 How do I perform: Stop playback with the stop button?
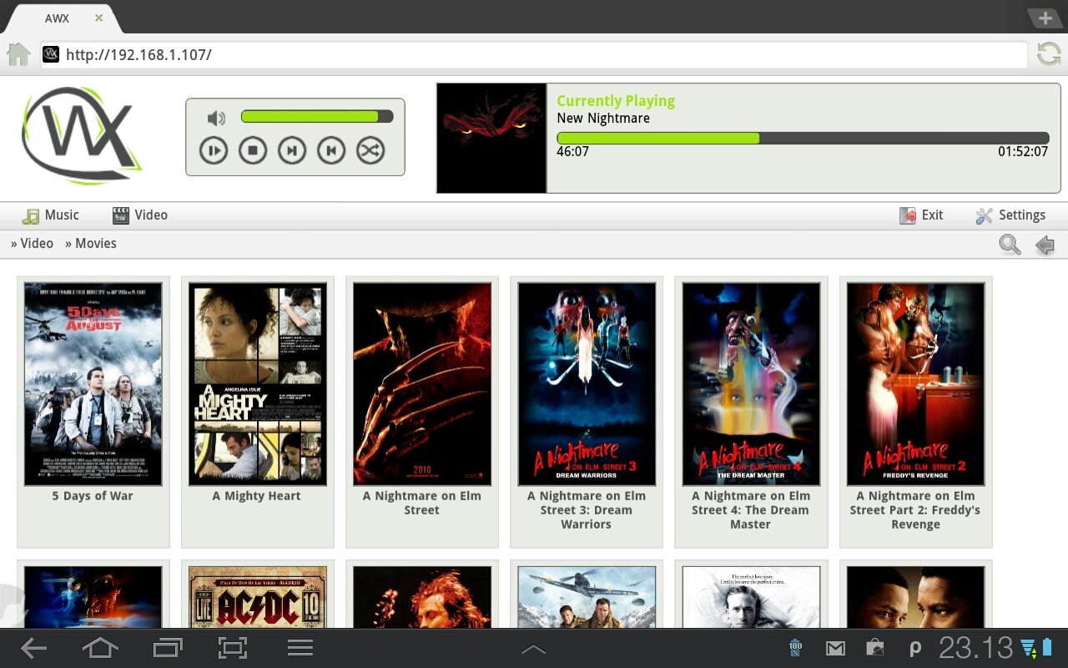[x=253, y=150]
